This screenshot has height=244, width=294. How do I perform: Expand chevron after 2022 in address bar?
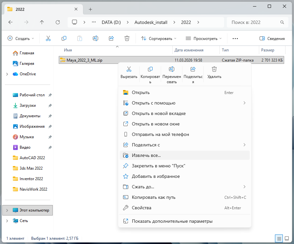198,22
